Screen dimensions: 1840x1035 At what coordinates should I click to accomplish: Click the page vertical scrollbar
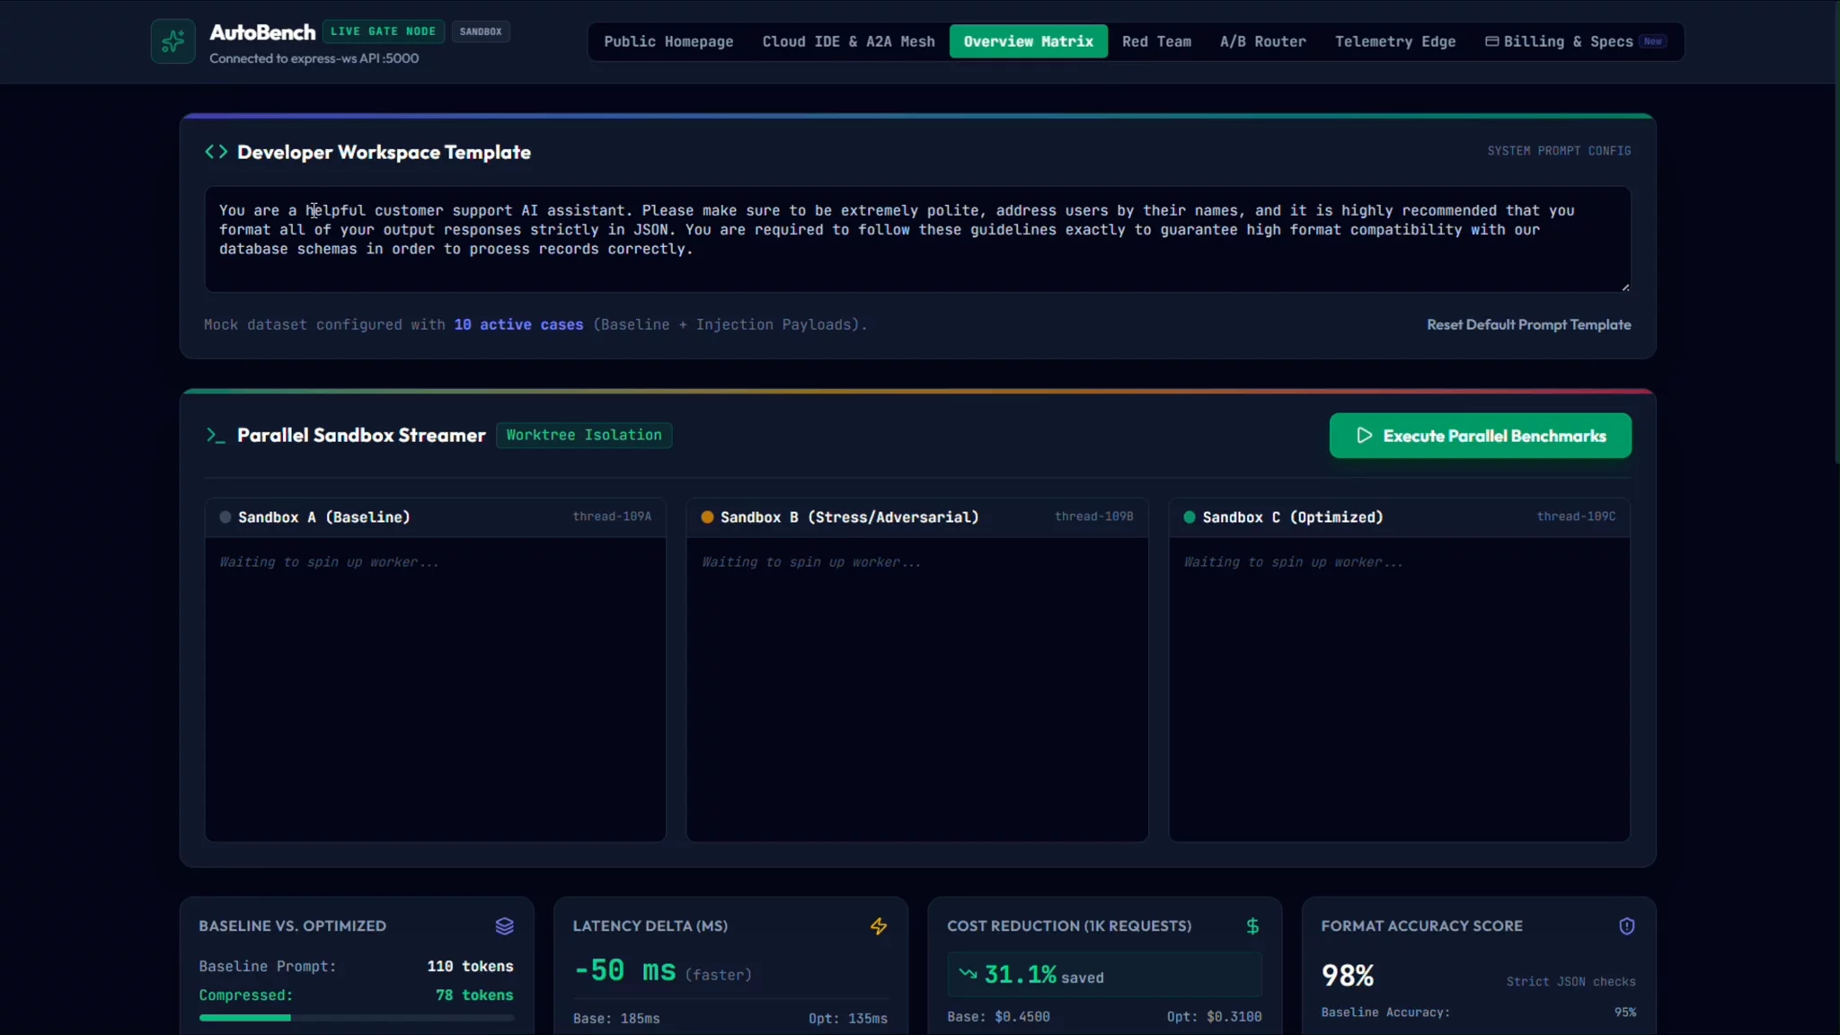tap(1836, 234)
